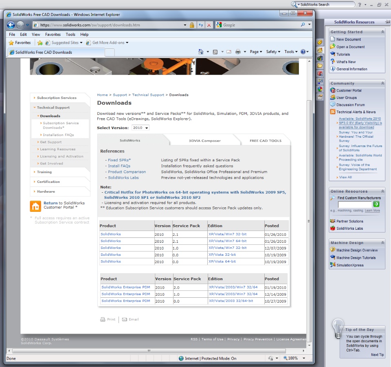Click the SolidWorks Labs red icon
This screenshot has height=367, width=391.
[332, 228]
